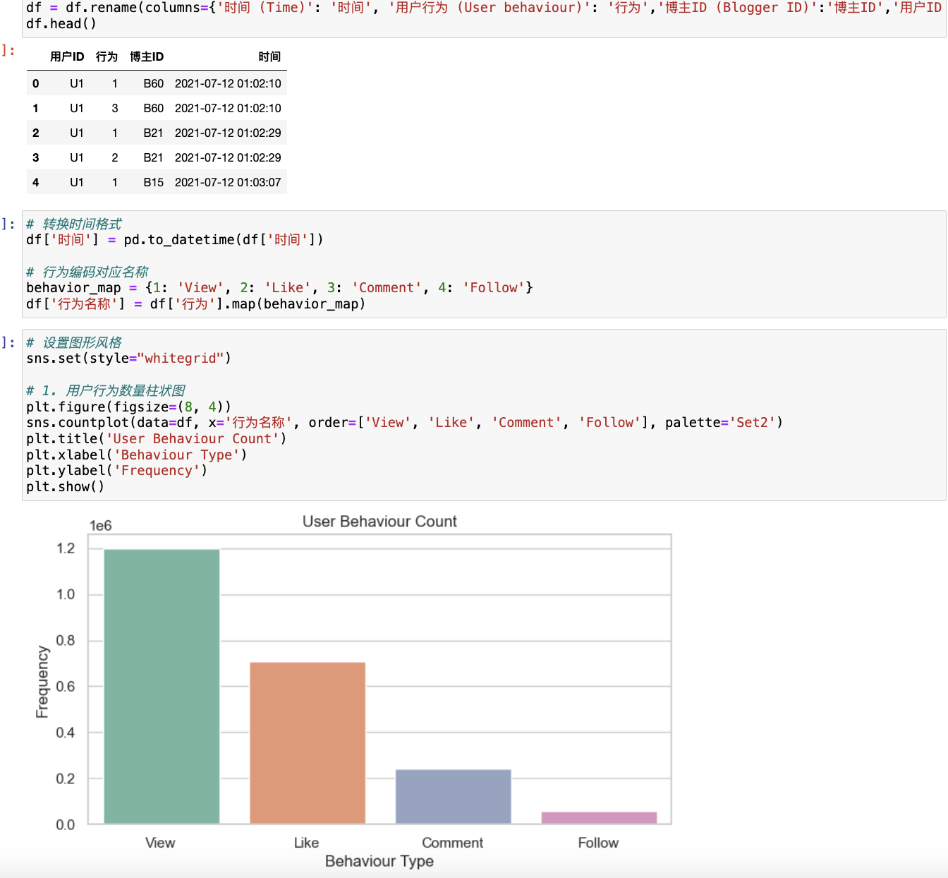Select the 用户ID column header
The height and width of the screenshot is (878, 948).
pos(67,56)
